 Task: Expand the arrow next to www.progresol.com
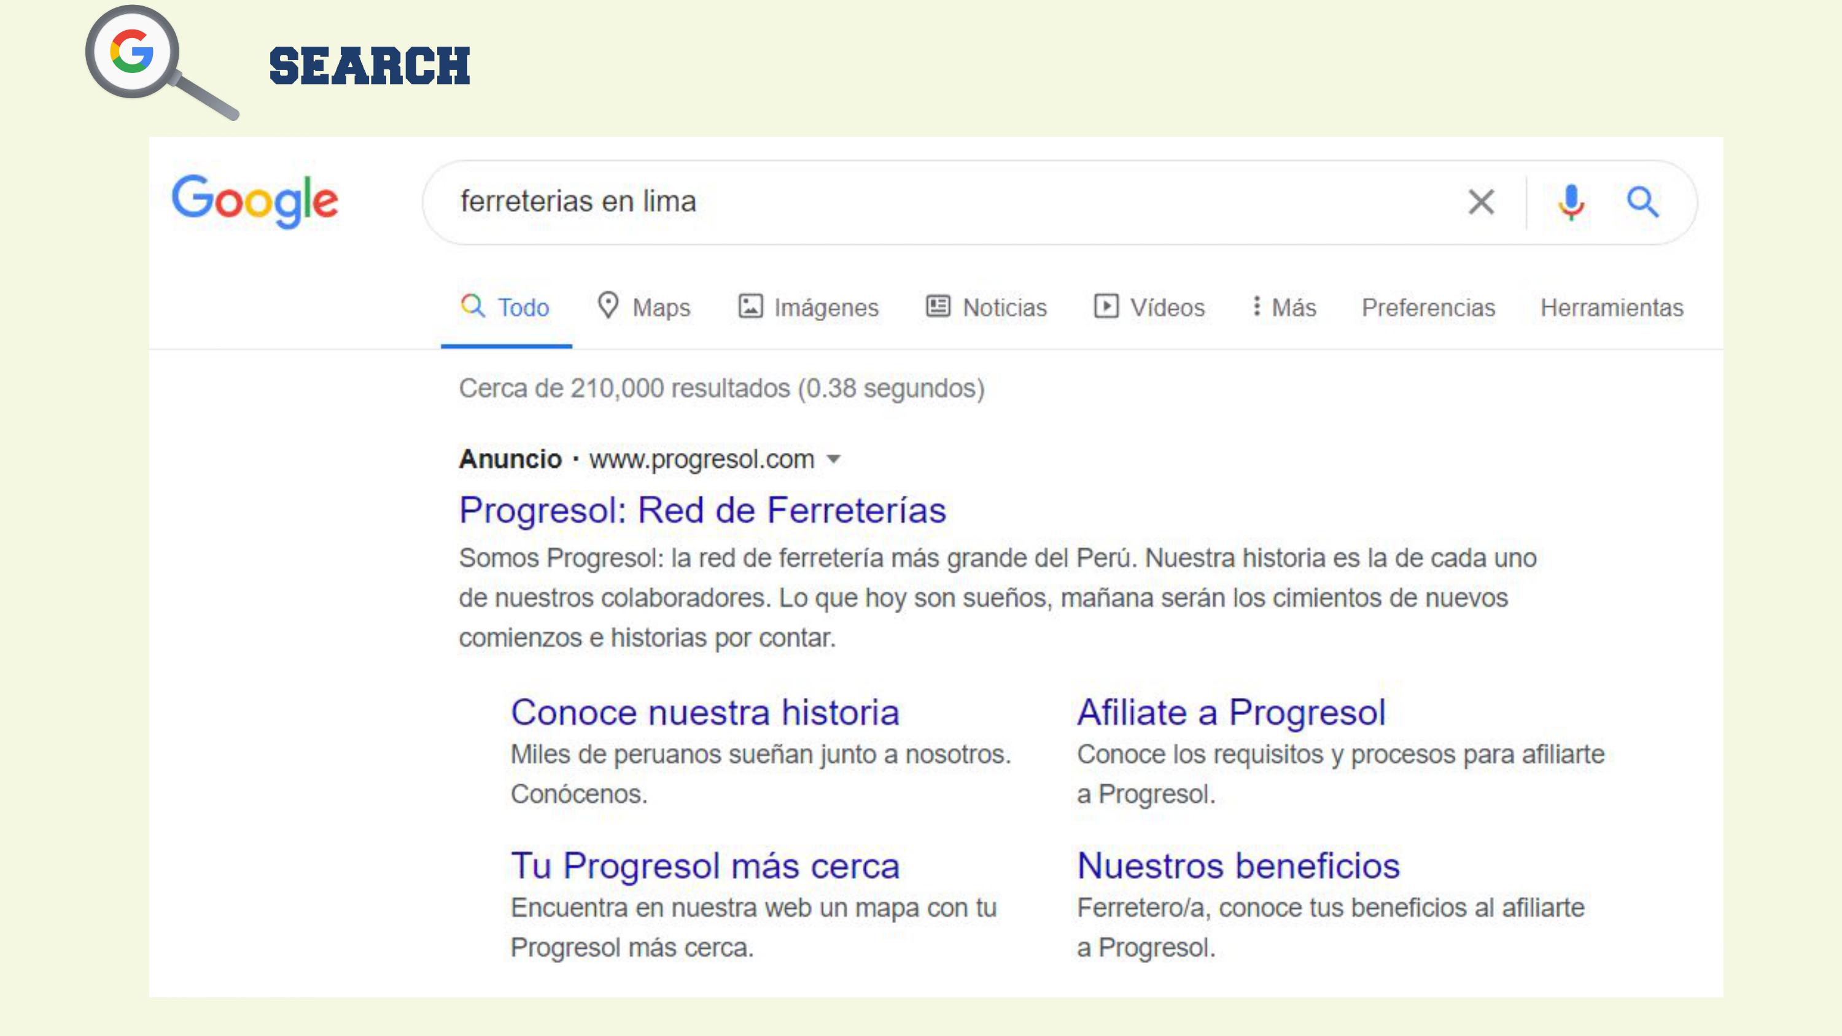pos(833,459)
